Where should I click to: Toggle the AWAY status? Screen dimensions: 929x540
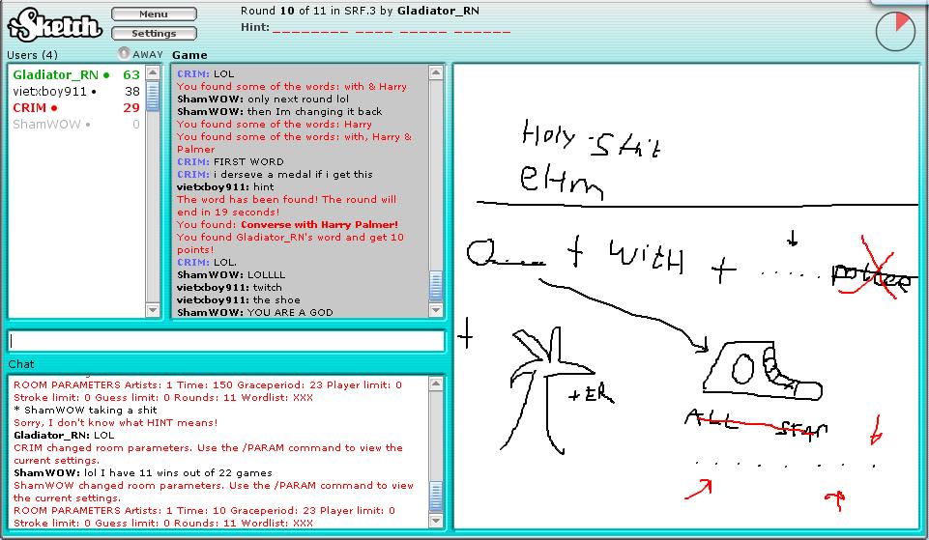(x=140, y=55)
